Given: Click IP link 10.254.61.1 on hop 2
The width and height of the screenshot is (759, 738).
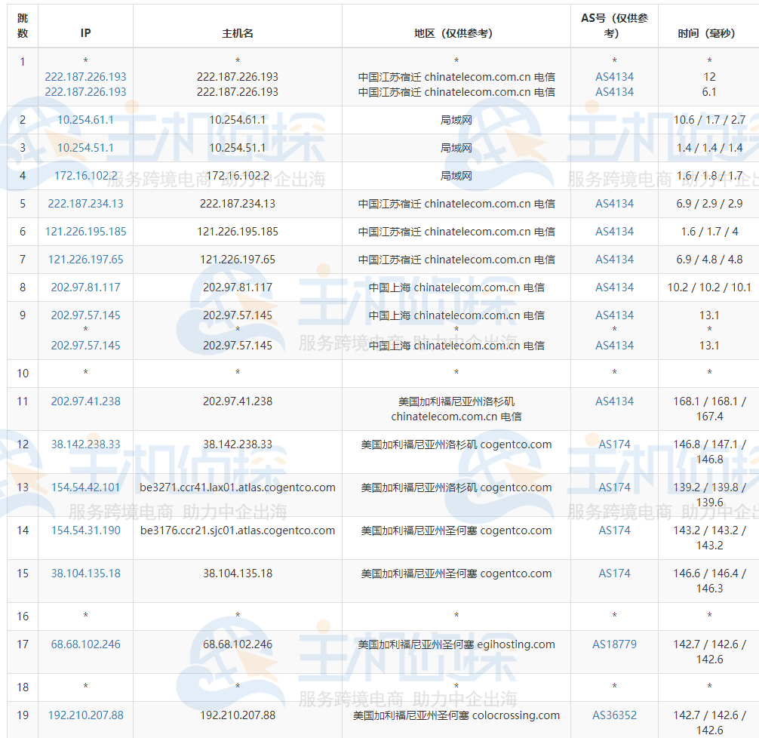Looking at the screenshot, I should point(85,119).
